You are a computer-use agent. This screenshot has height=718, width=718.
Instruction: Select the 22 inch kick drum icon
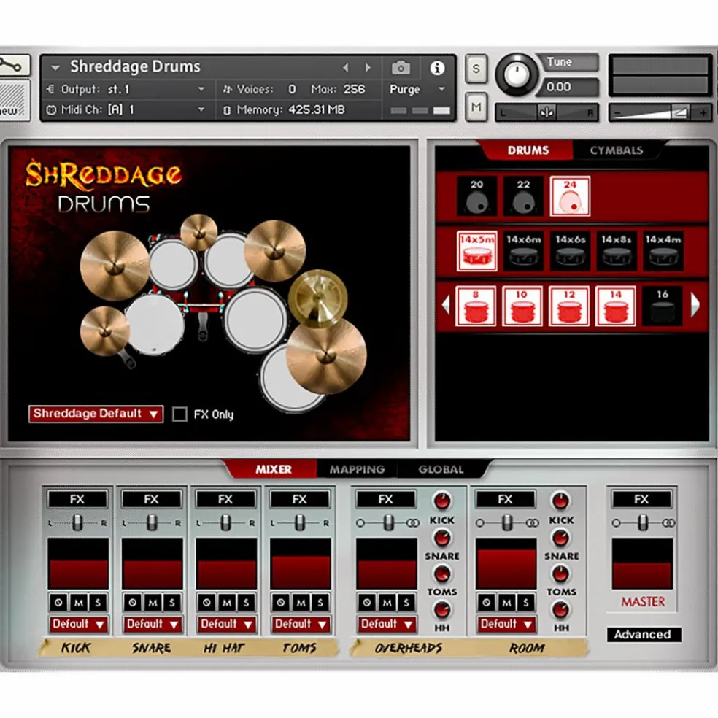click(523, 196)
